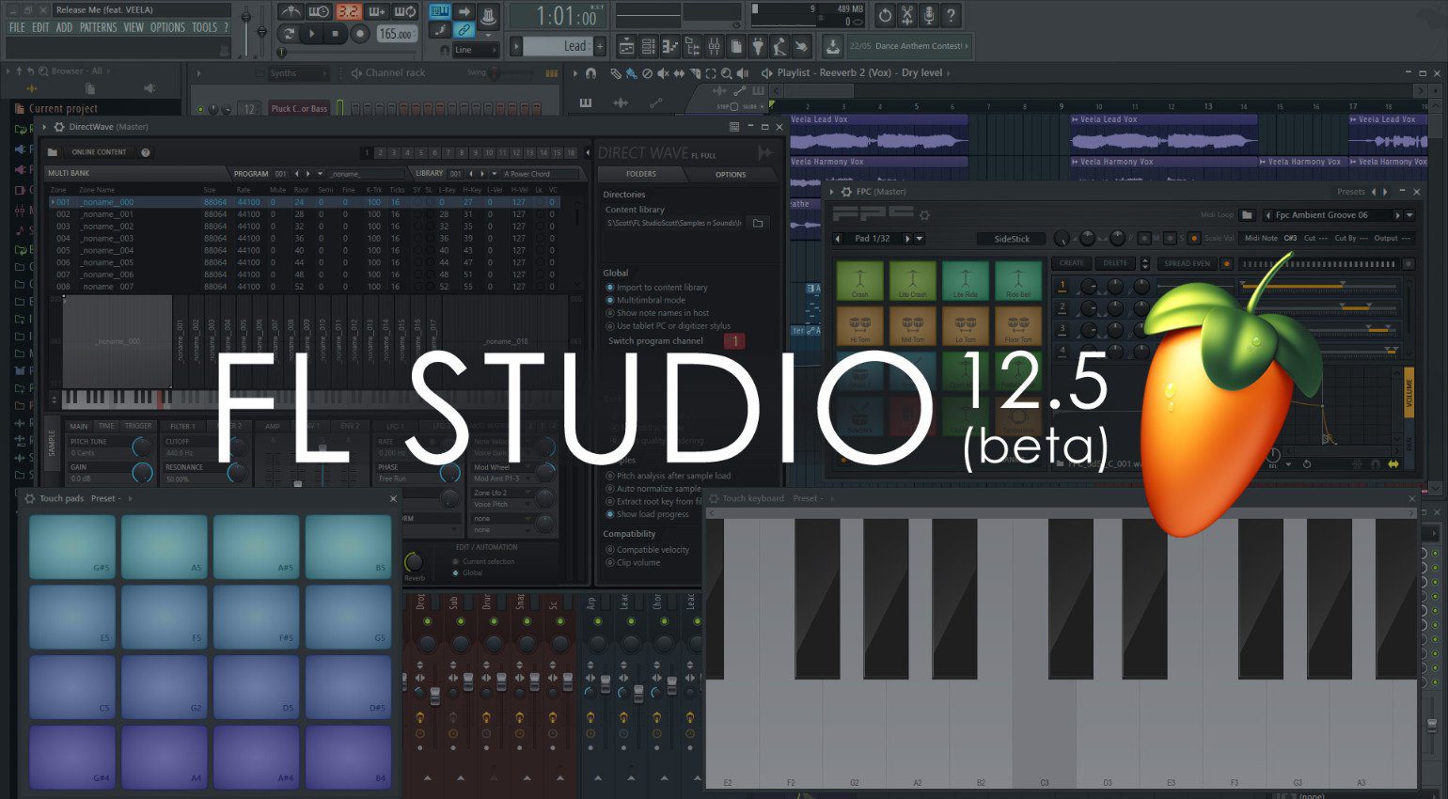
Task: Toggle the link/multilink controllers icon
Action: (464, 31)
